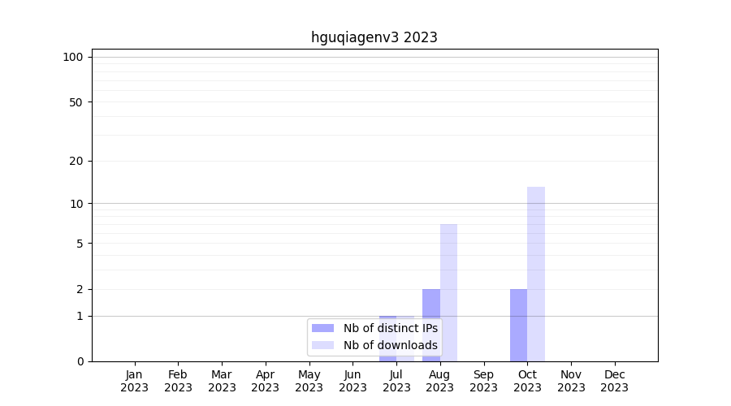The image size is (731, 406).
Task: Select the Nb of distinct IPs legend label
Action: tap(390, 328)
